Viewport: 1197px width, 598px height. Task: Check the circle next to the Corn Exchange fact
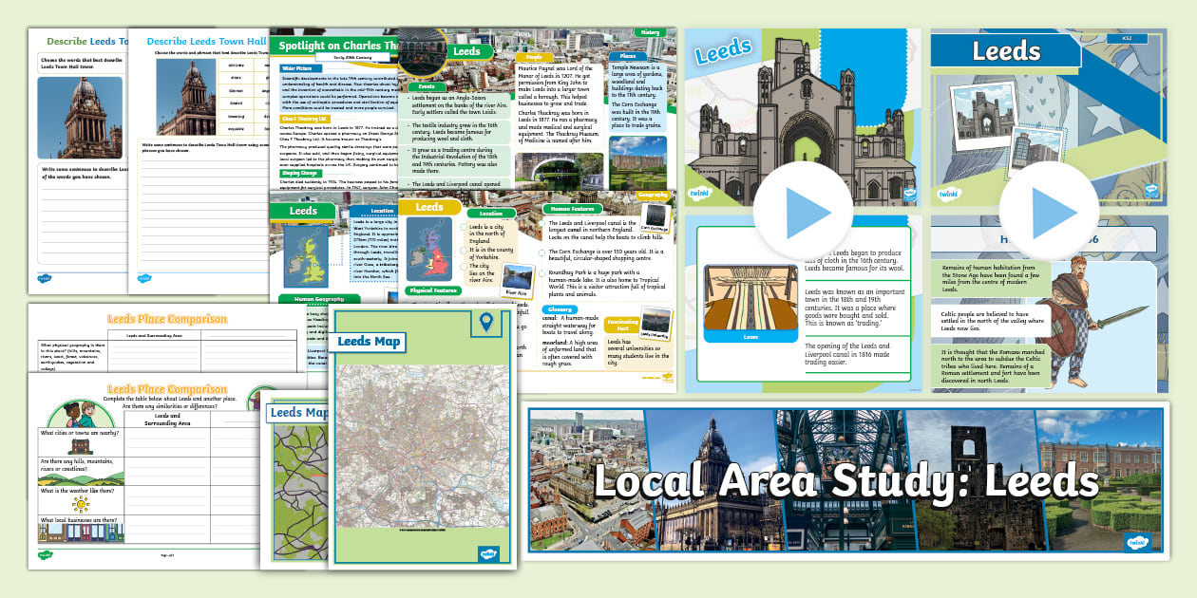coord(541,252)
